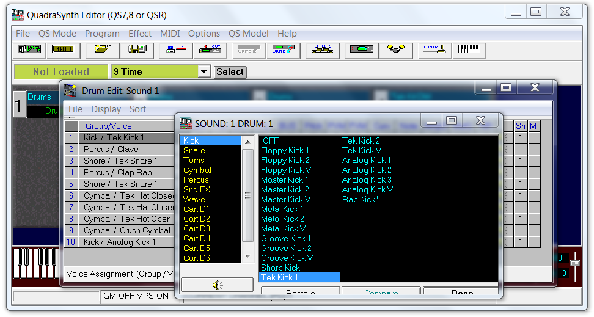594x317 pixels.
Task: Choose Rap Kick voice from list
Action: click(x=361, y=199)
